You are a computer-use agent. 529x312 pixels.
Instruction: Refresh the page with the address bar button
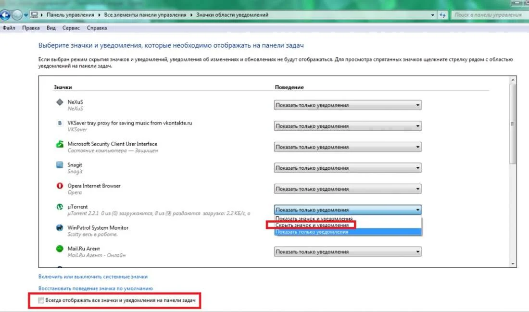pyautogui.click(x=442, y=15)
